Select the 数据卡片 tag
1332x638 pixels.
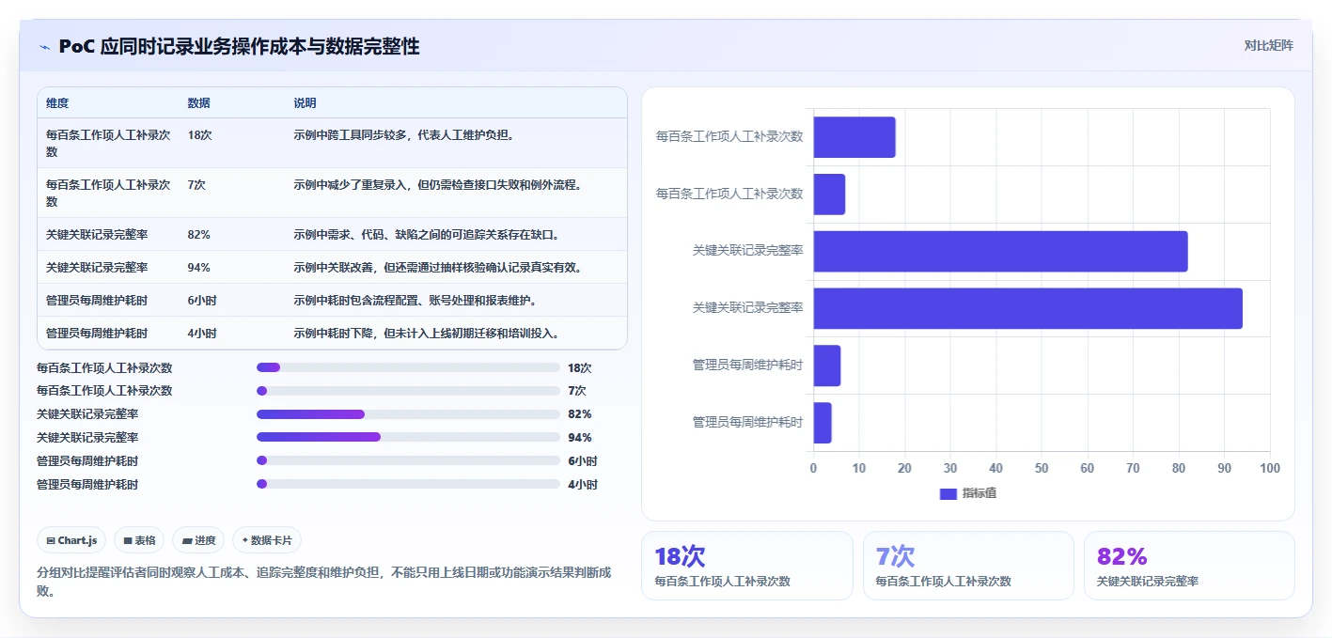pos(267,540)
